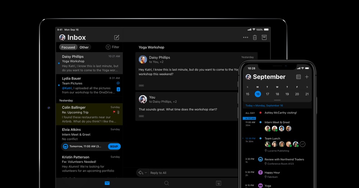Select the Search tab in bottom bar

coord(166,183)
